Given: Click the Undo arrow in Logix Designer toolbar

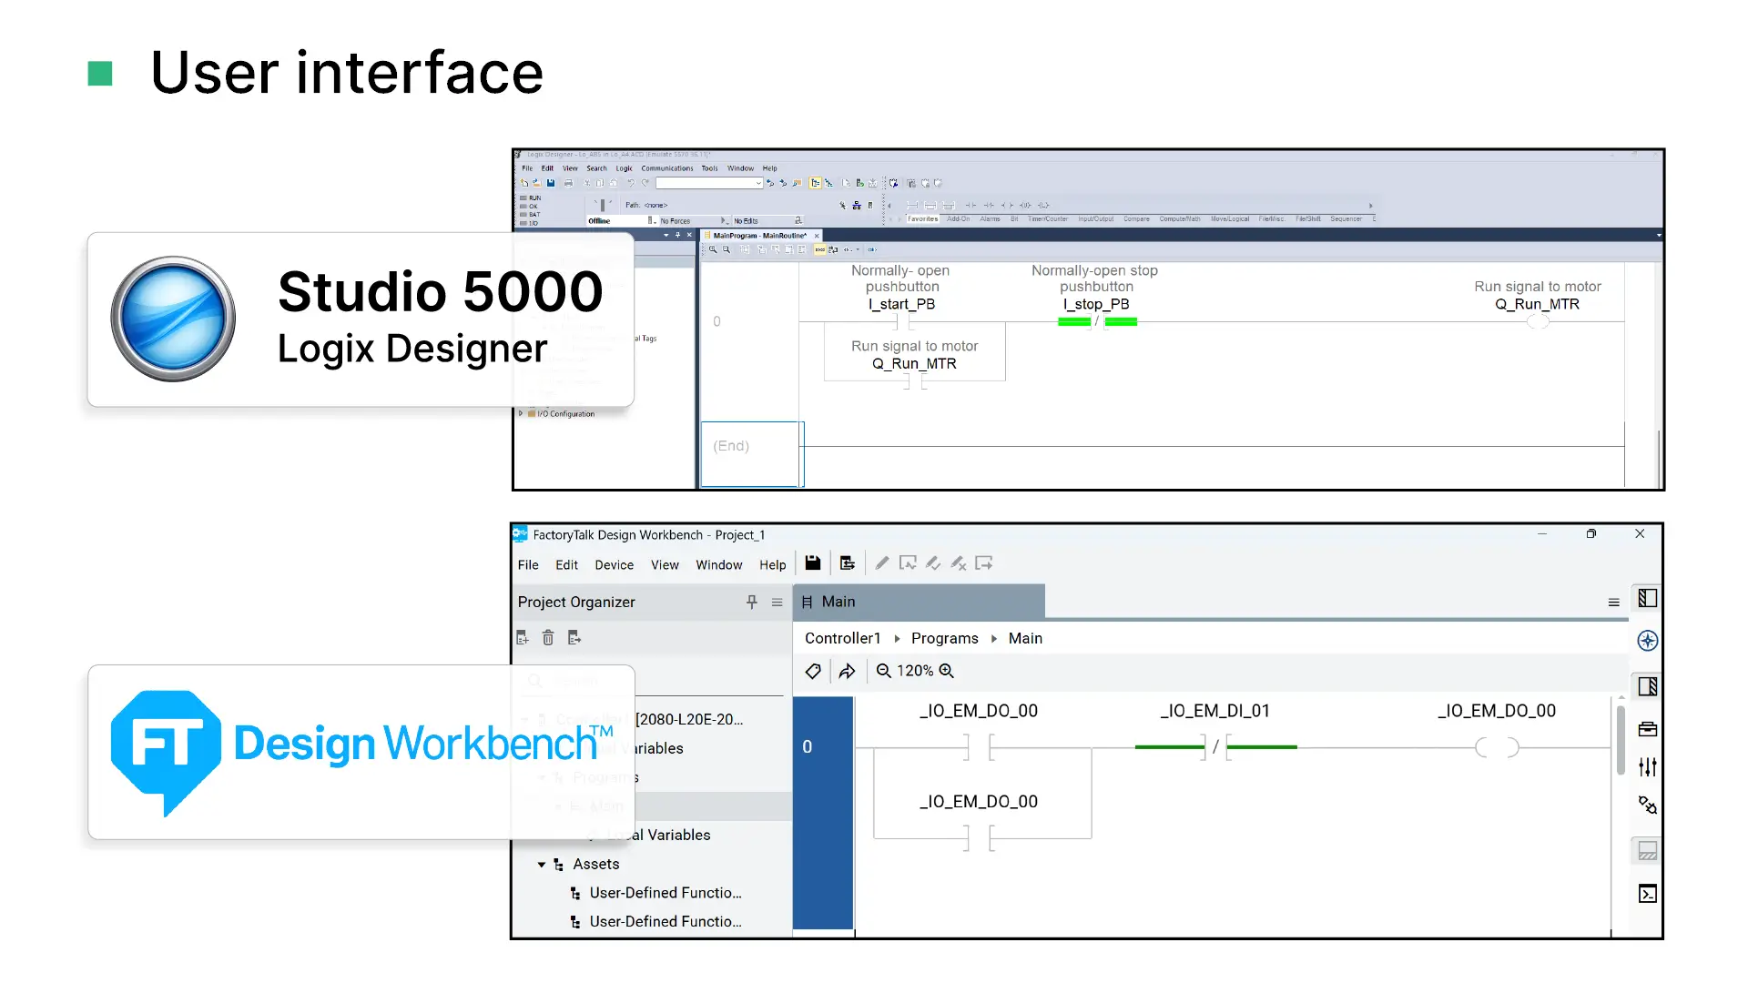Looking at the screenshot, I should click(631, 183).
